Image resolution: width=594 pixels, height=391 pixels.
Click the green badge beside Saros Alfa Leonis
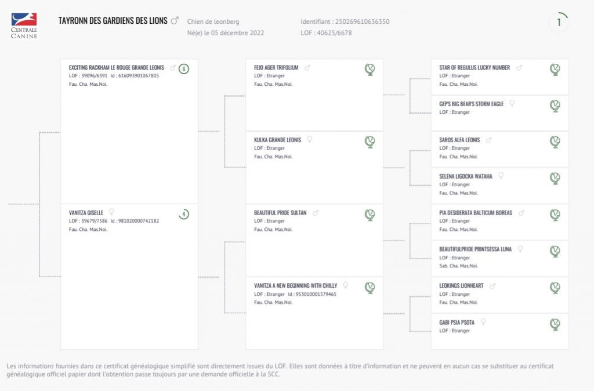pyautogui.click(x=555, y=142)
